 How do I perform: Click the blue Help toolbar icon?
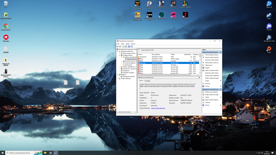coord(129,46)
